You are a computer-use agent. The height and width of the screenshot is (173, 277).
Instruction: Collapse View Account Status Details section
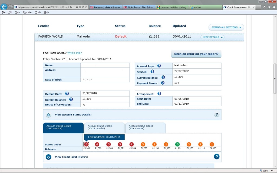pyautogui.click(x=48, y=115)
